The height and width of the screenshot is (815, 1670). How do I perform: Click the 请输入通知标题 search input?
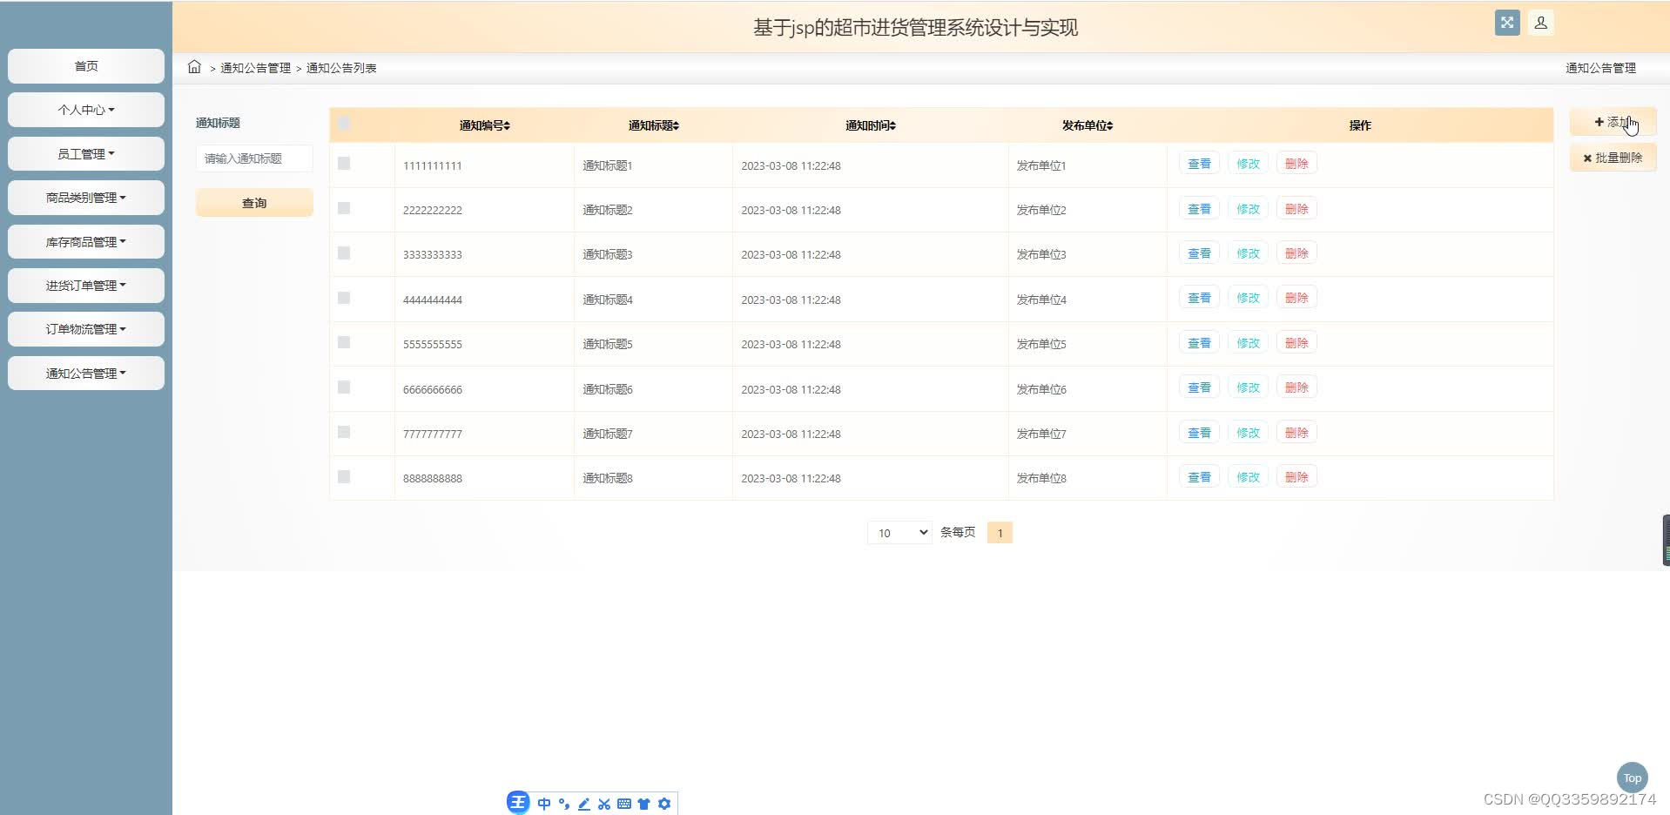tap(254, 158)
